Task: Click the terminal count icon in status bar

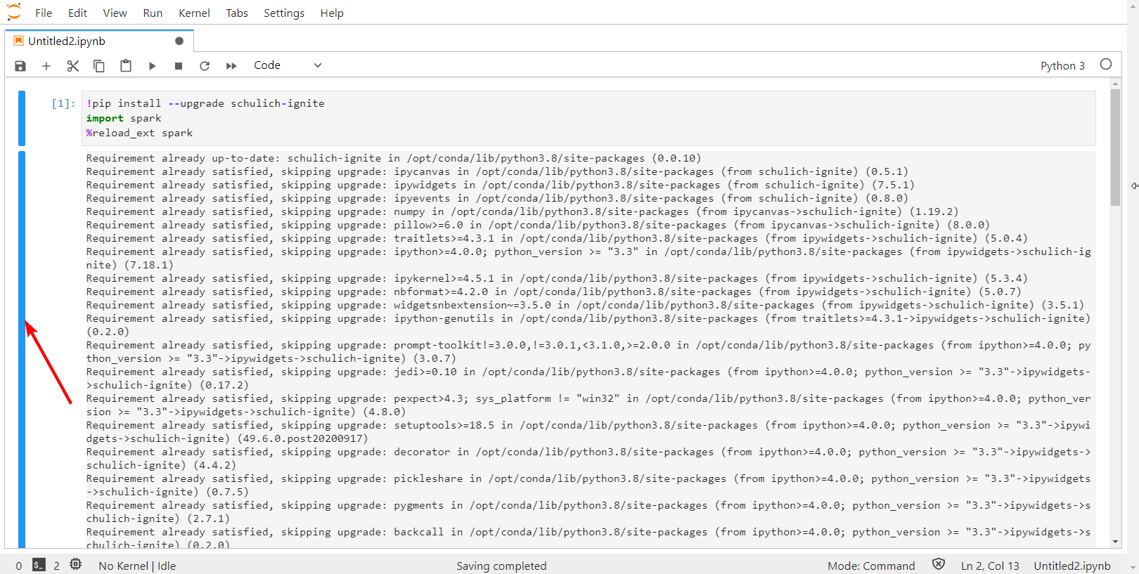Action: tap(39, 565)
